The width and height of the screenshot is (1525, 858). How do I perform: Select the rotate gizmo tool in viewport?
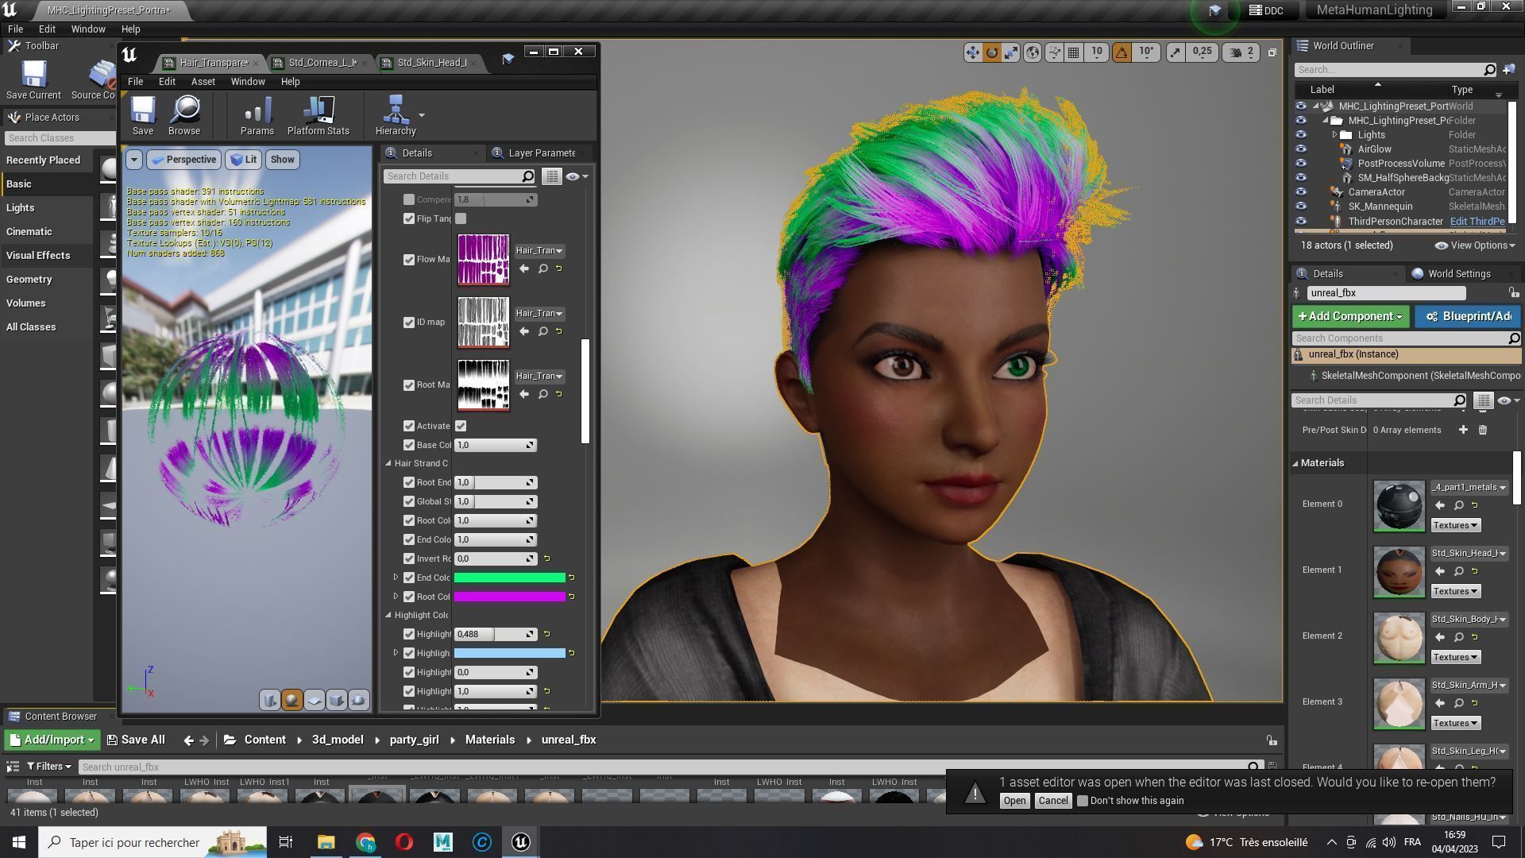tap(992, 52)
